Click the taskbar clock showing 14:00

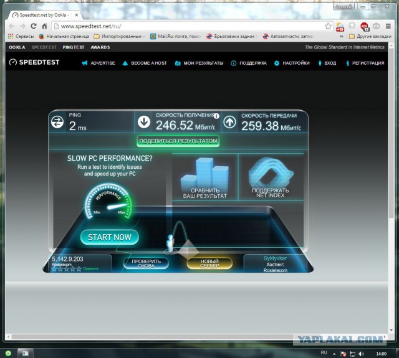coord(381,354)
